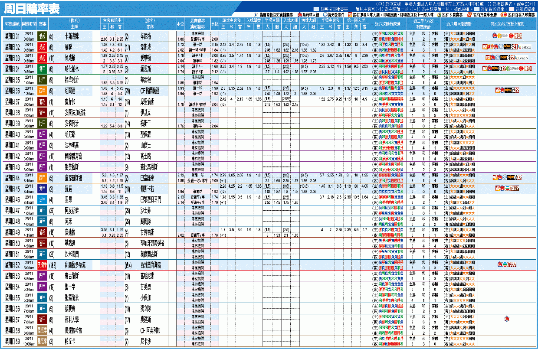Click the blue 法甲 badge in row 星期日 46
Screen dimensions: 538x349
[x=42, y=199]
